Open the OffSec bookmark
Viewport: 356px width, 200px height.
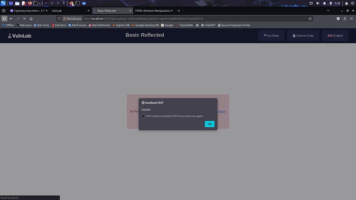[8, 25]
